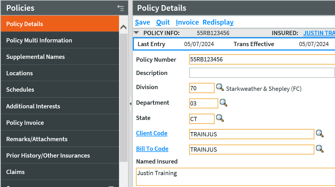Screen dimensions: 335x187
Task: Click the Department field with 03
Action: click(x=204, y=104)
